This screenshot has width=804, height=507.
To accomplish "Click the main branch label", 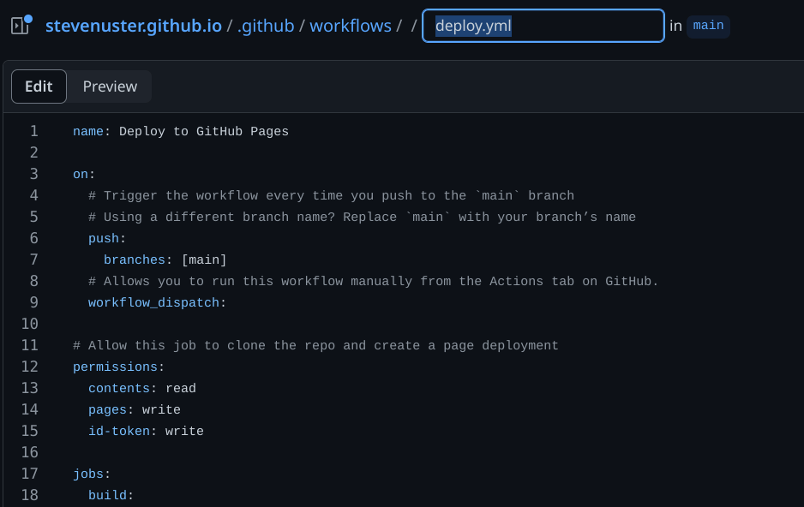I will (708, 26).
